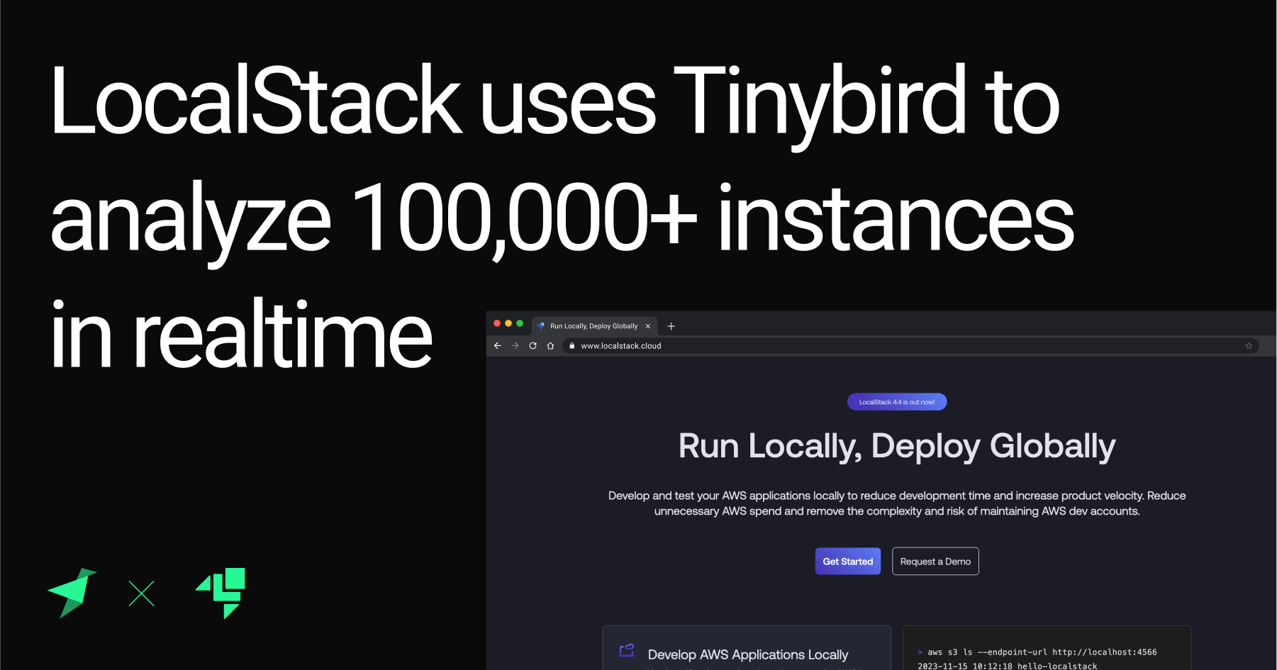Click the tab favicon next to Run Locally
This screenshot has height=670, width=1277.
click(541, 326)
